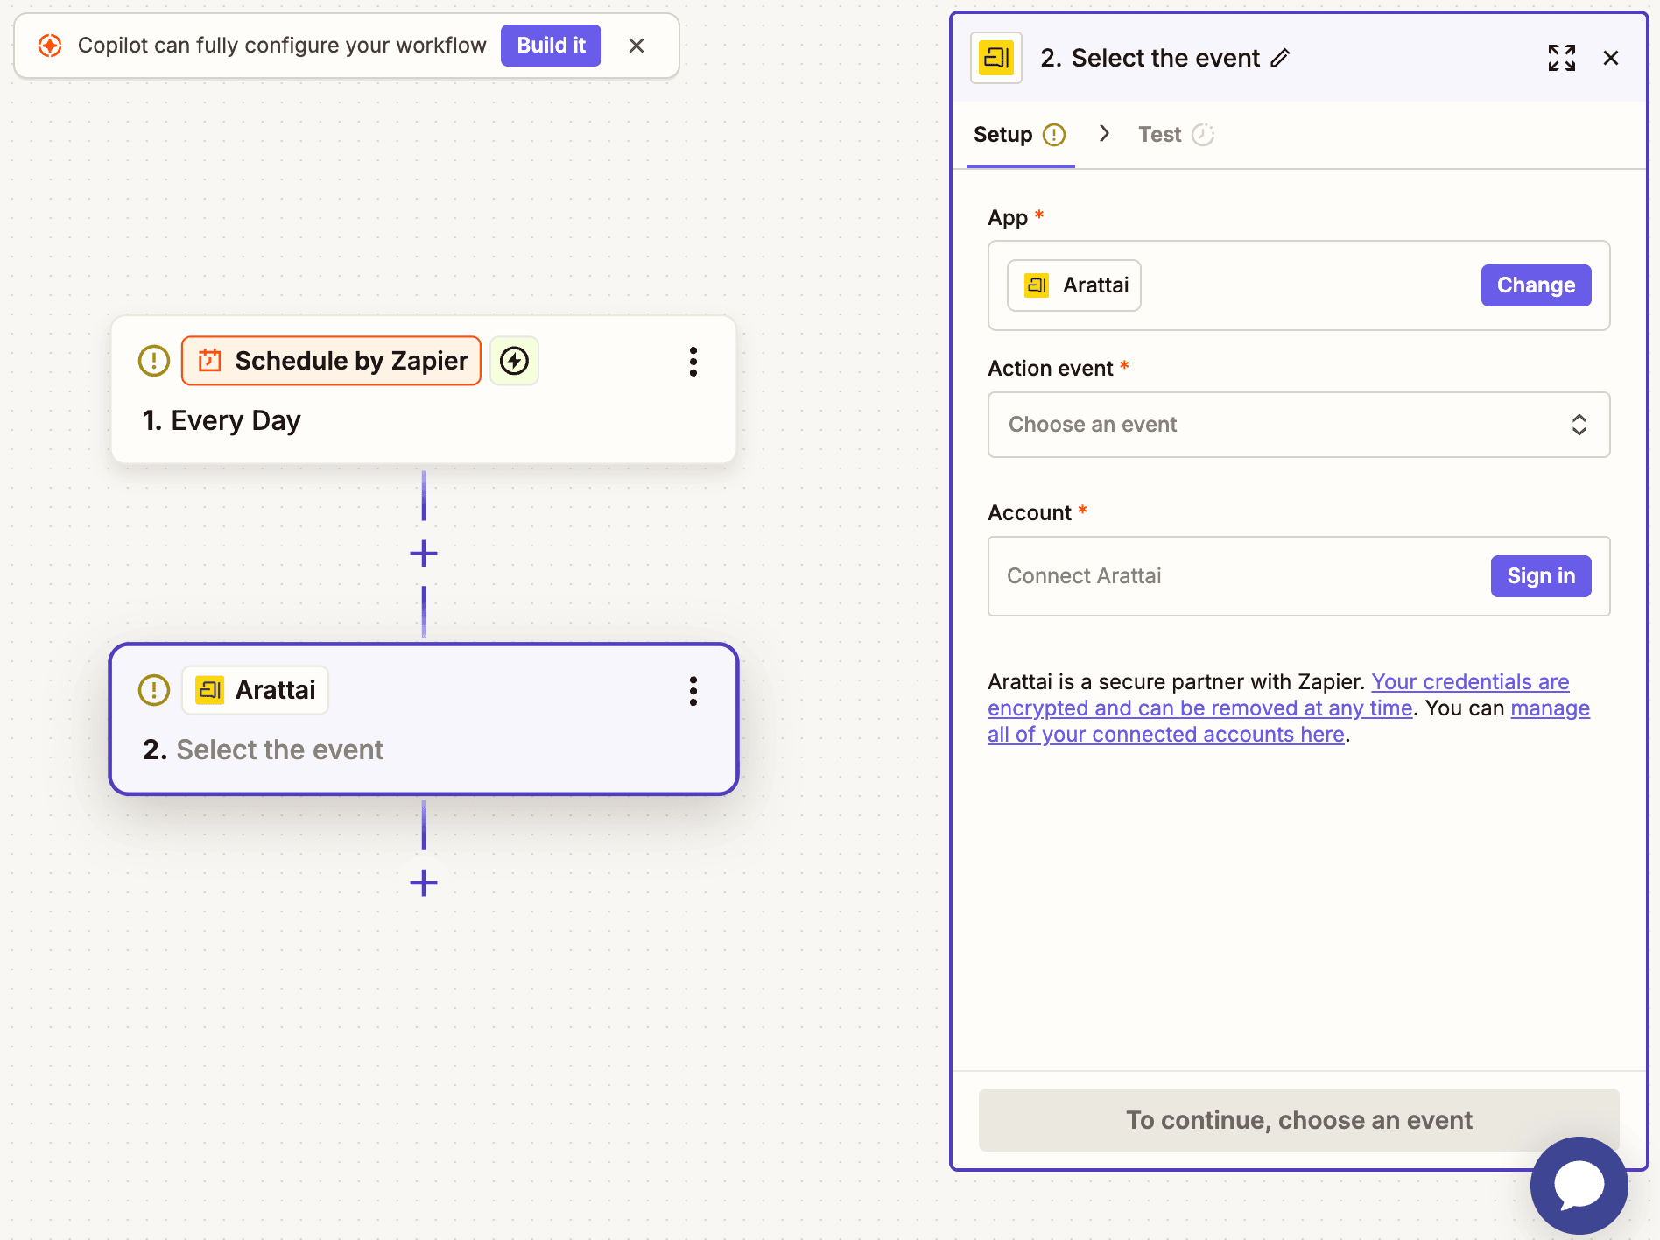The image size is (1660, 1240).
Task: Dismiss the Copilot banner
Action: point(637,46)
